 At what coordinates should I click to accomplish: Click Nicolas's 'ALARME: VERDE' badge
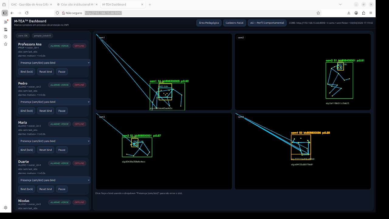pos(60,202)
